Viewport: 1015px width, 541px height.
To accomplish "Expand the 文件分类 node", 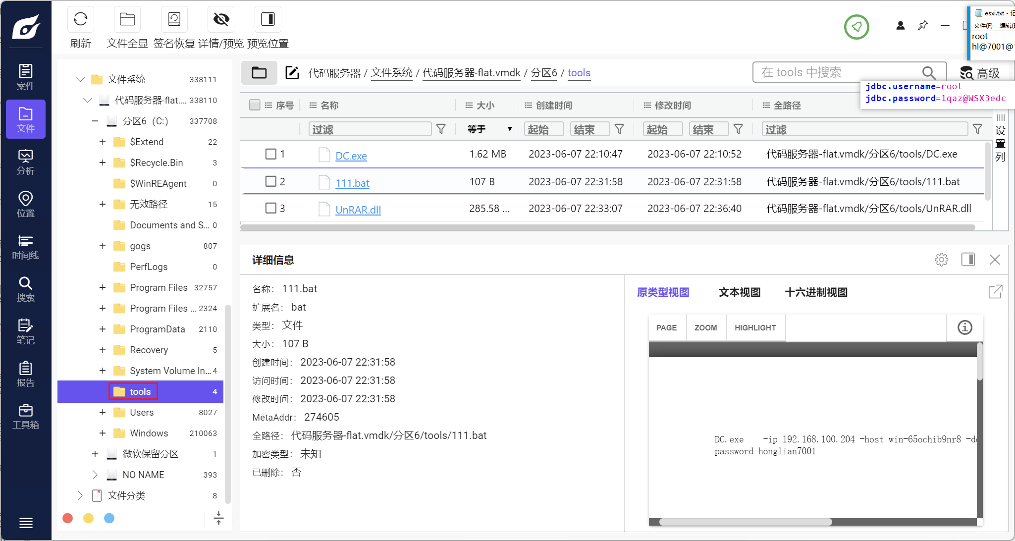I will (x=80, y=495).
